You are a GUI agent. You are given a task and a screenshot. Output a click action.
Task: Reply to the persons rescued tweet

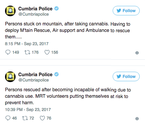click(x=8, y=118)
